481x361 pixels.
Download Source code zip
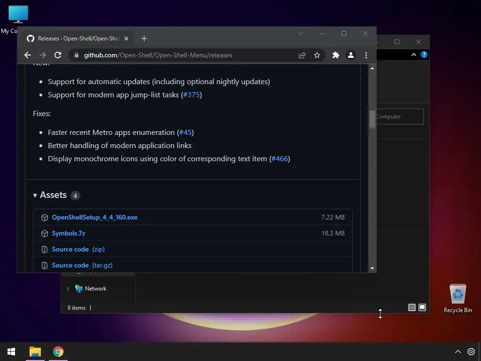(x=78, y=249)
